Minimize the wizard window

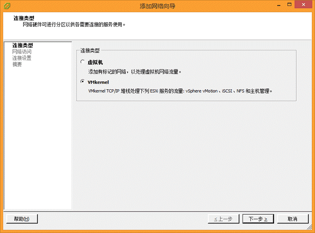point(279,5)
